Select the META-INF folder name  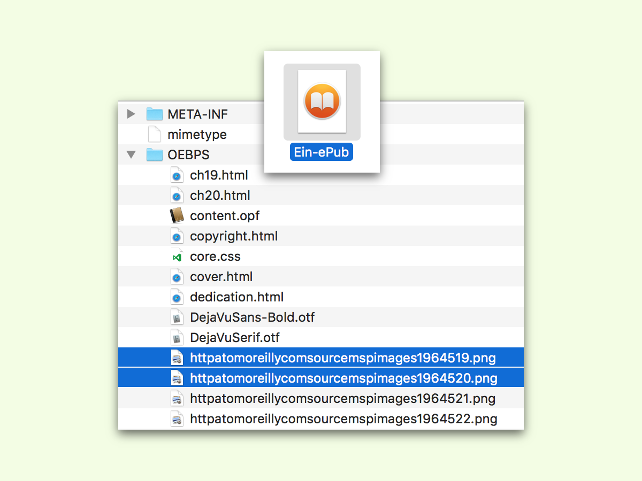pyautogui.click(x=197, y=114)
